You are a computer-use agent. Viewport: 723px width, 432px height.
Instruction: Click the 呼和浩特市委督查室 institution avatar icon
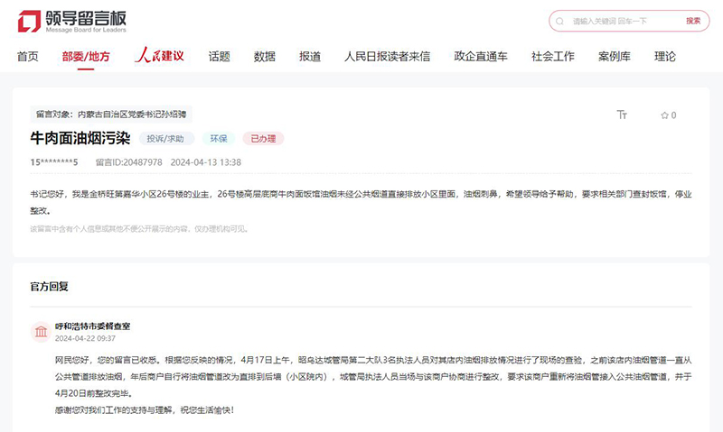tap(41, 332)
